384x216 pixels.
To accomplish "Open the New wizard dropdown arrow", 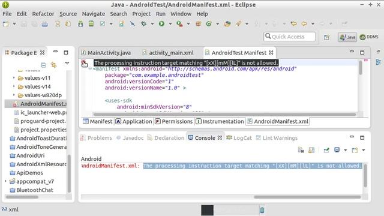I will (14, 24).
